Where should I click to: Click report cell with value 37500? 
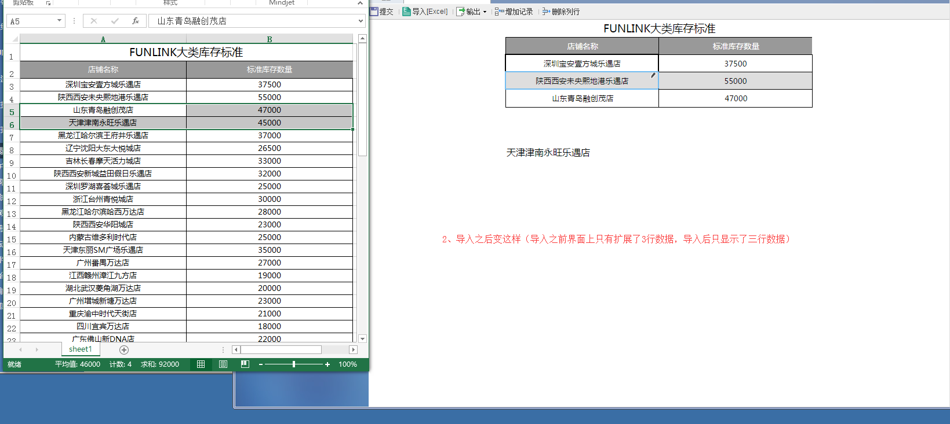click(736, 64)
